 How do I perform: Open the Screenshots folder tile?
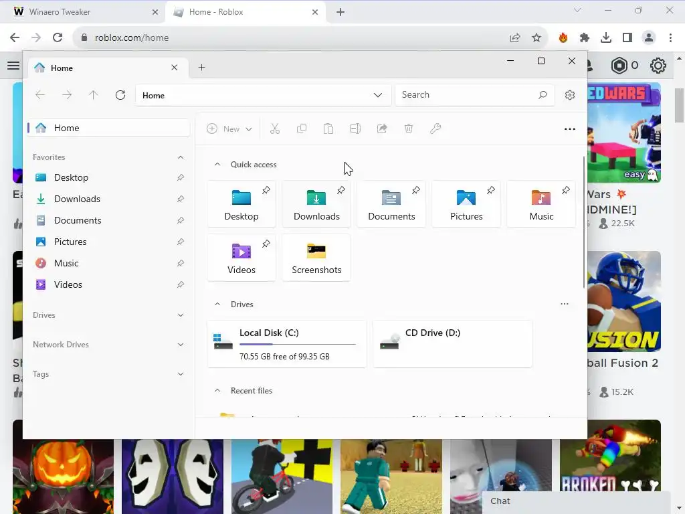click(316, 258)
